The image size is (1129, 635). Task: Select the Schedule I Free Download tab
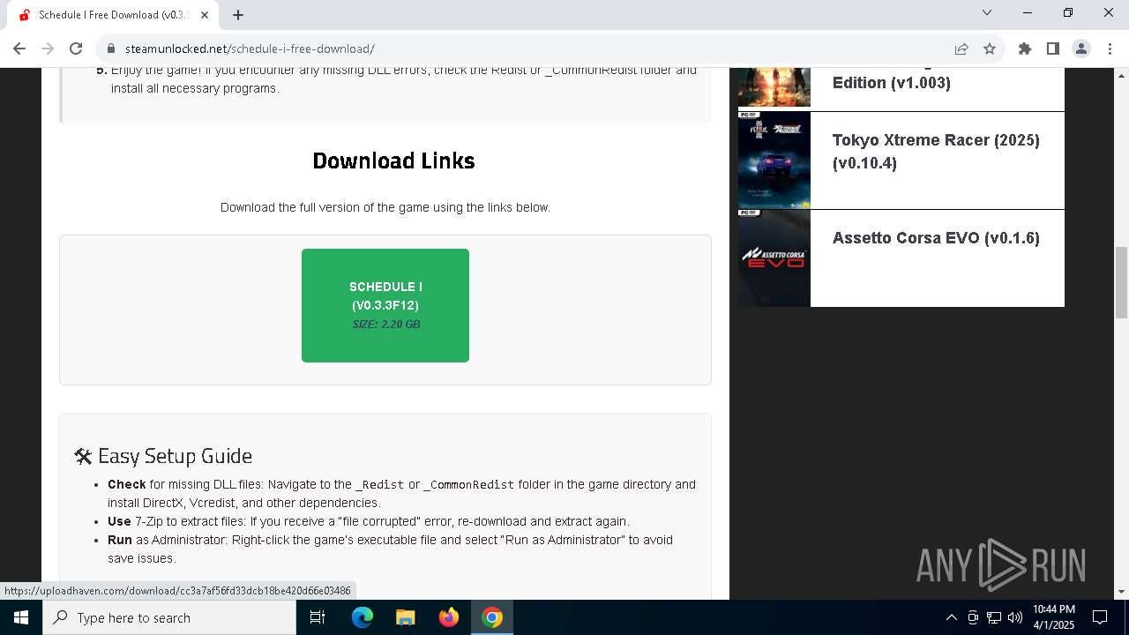[x=113, y=15]
